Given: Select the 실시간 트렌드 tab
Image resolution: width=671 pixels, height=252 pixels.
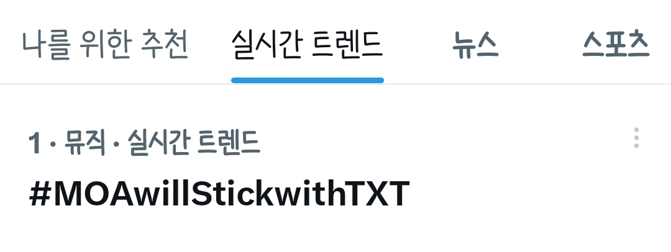Looking at the screenshot, I should [x=307, y=45].
